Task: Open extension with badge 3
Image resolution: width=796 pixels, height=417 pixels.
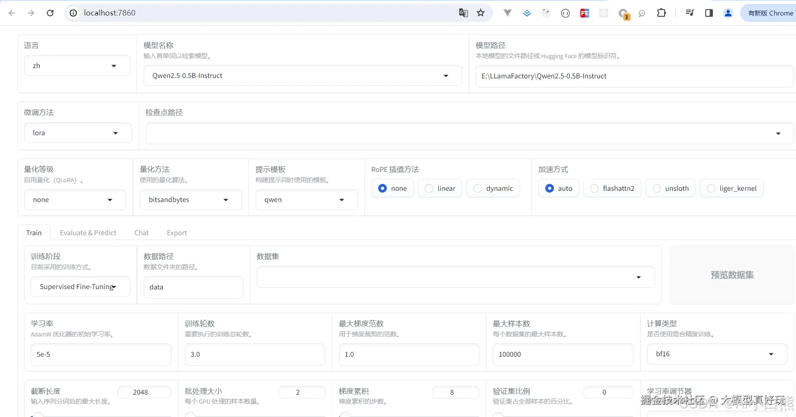Action: click(623, 14)
